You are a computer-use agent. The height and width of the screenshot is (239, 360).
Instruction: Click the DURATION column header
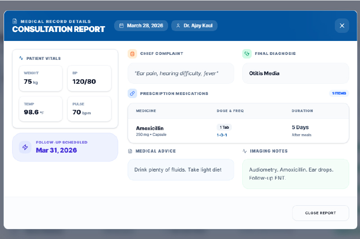click(302, 111)
